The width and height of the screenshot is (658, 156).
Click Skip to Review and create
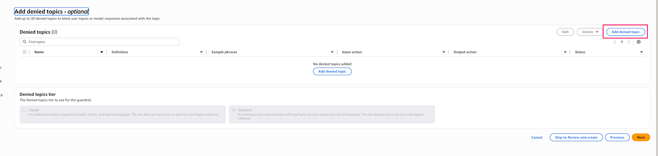click(x=576, y=137)
